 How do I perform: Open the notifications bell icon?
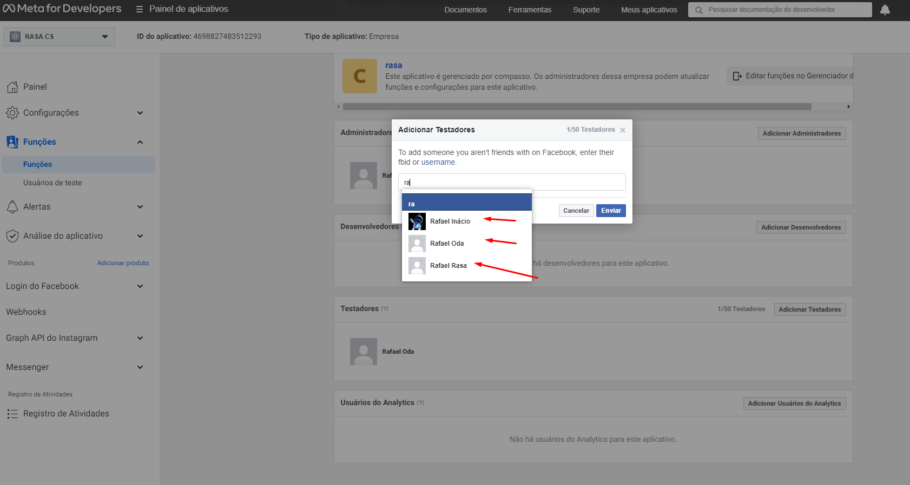(x=885, y=10)
